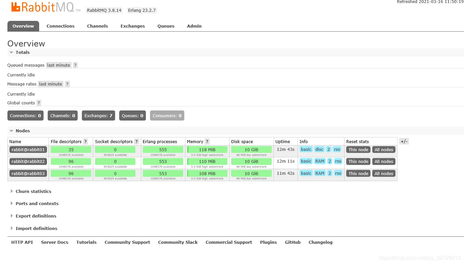Select the Overview tab
Image resolution: width=464 pixels, height=264 pixels.
pyautogui.click(x=23, y=26)
